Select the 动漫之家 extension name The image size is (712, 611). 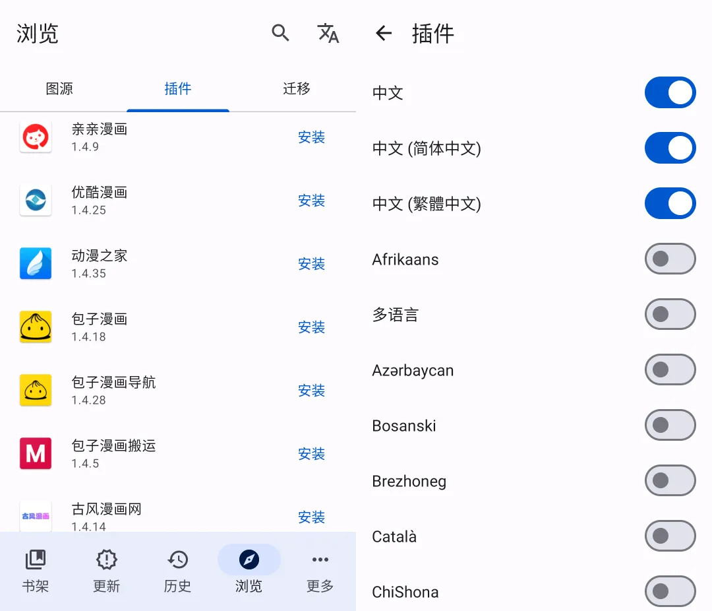100,255
